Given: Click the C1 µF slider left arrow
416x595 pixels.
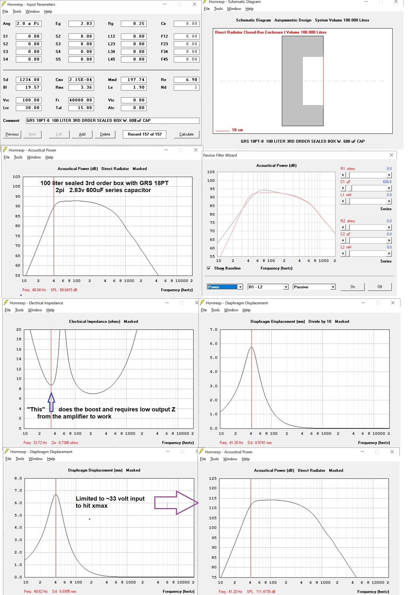Looking at the screenshot, I should coord(343,188).
